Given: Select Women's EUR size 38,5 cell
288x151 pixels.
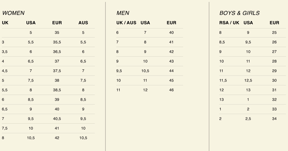Looking at the screenshot, I should coord(57,90).
